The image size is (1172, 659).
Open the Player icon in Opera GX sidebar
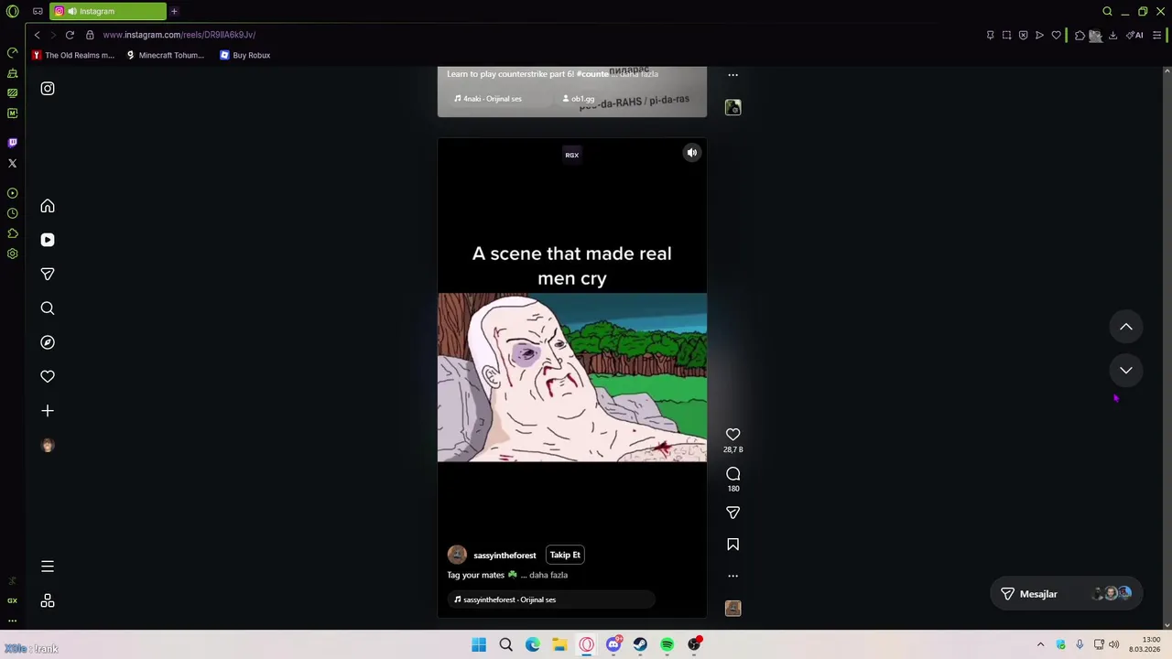click(12, 193)
